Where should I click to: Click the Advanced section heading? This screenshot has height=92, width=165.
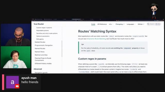(x=38, y=69)
